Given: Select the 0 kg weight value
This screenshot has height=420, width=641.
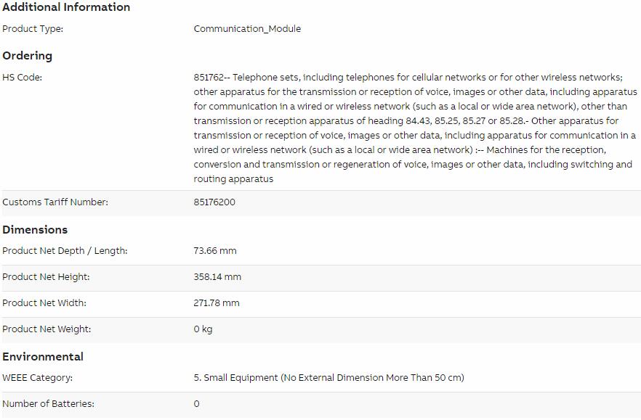Looking at the screenshot, I should click(x=203, y=329).
